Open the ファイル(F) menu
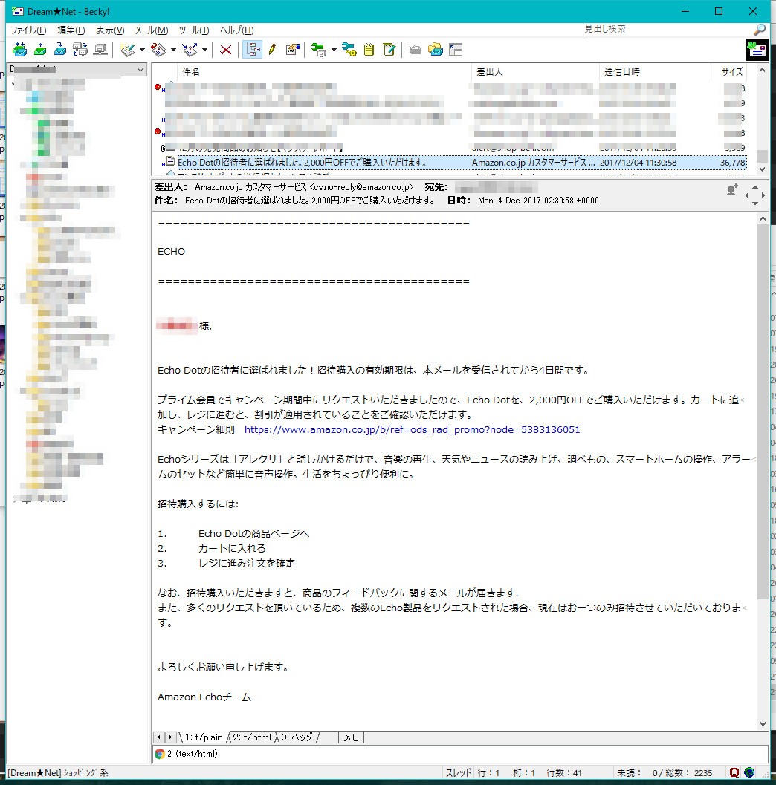This screenshot has width=776, height=785. pos(28,30)
